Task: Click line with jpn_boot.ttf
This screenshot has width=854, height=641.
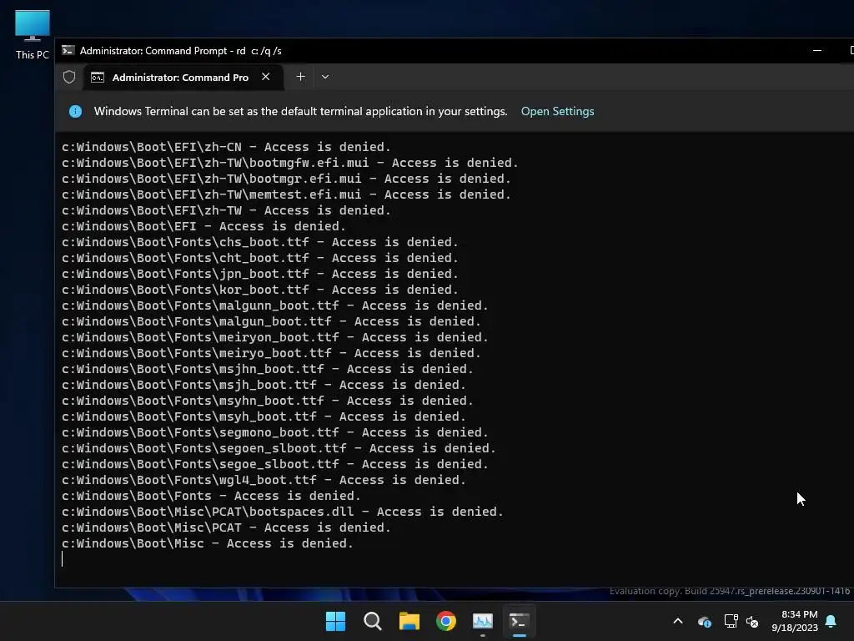Action: pos(260,274)
